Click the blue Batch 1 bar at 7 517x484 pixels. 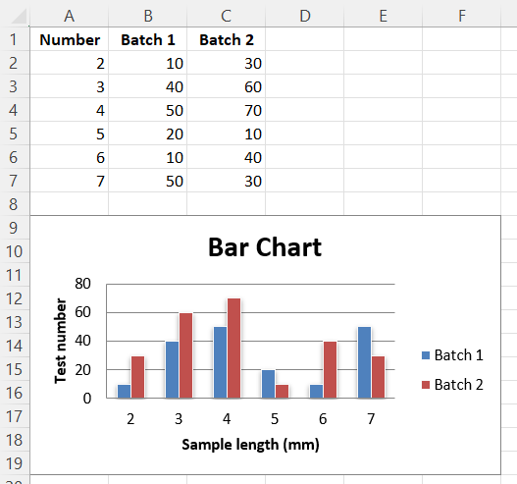click(364, 362)
